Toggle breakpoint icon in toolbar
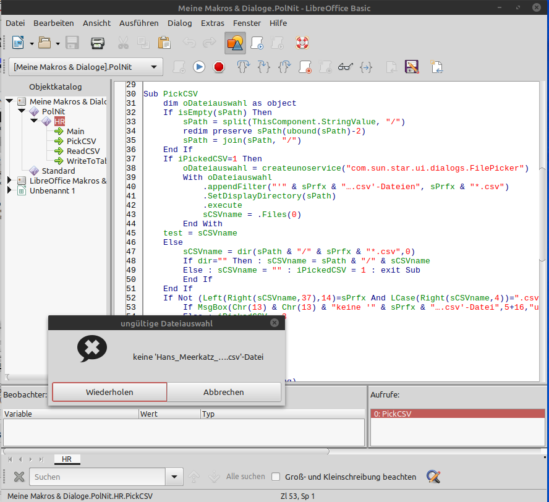Viewport: 549px width, 502px height. coord(305,67)
